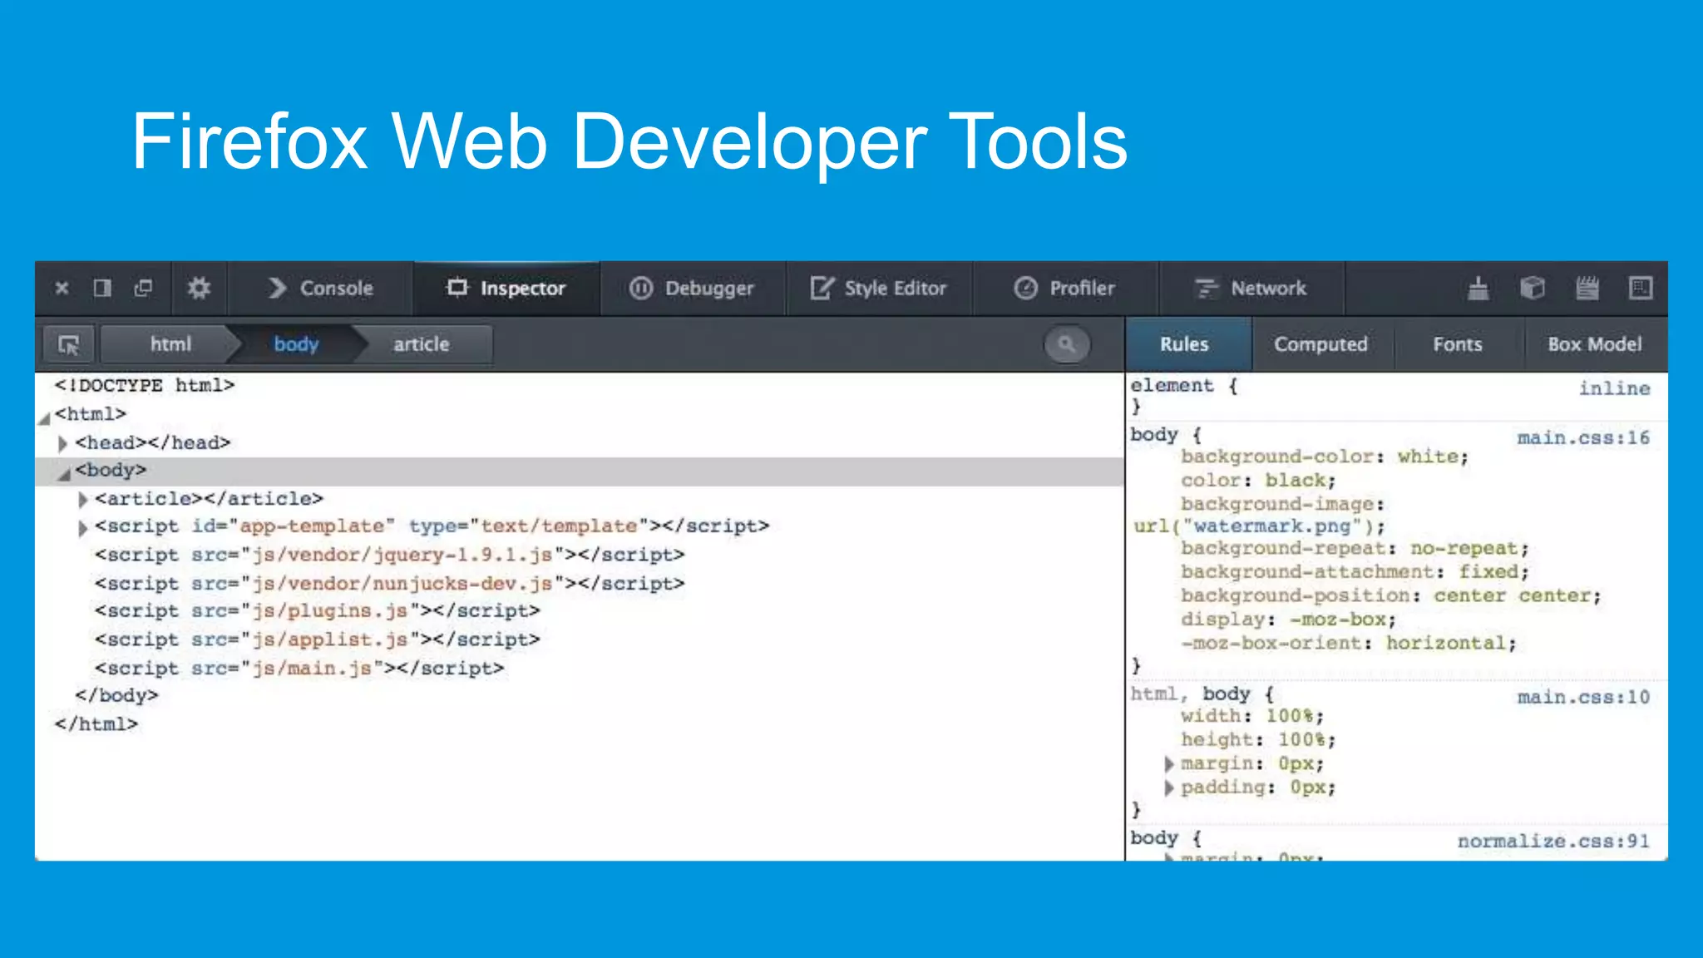This screenshot has height=958, width=1703.
Task: Switch to Box Model sidebar tab
Action: coord(1595,344)
